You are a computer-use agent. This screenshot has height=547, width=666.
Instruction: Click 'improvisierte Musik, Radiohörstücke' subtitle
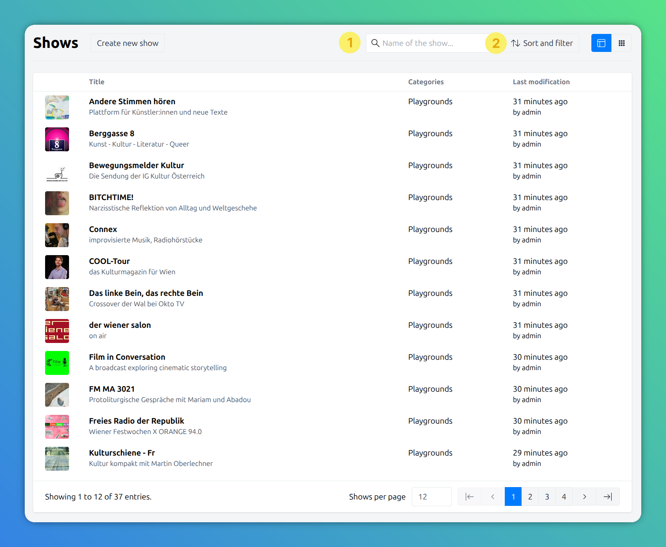pos(146,240)
